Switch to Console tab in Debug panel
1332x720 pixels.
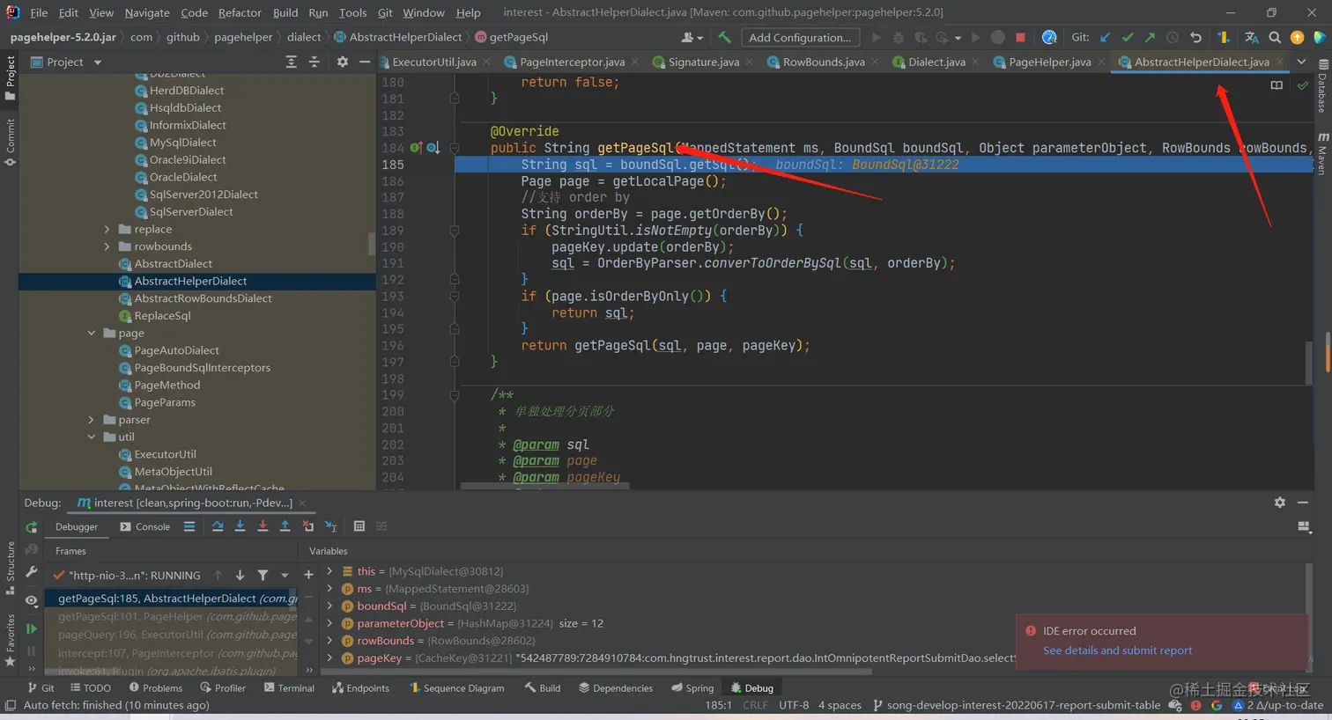click(144, 526)
